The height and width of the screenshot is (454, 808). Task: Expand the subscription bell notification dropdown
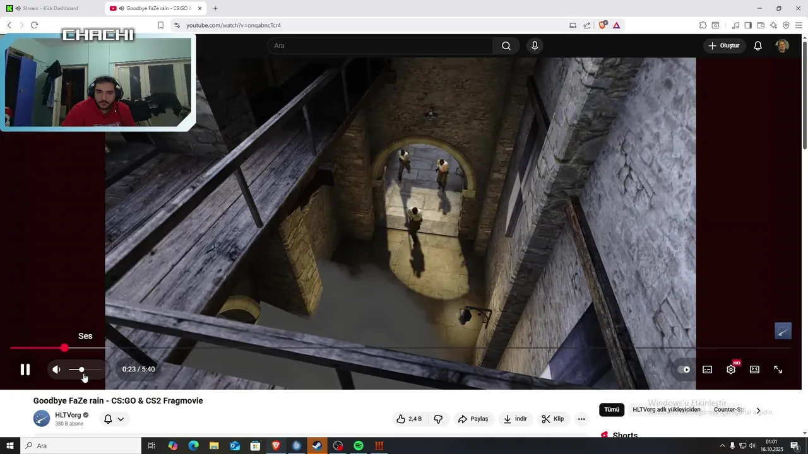pyautogui.click(x=114, y=419)
